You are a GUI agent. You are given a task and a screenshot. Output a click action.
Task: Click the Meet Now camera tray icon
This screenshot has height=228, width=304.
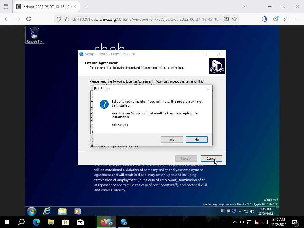[x=242, y=222]
